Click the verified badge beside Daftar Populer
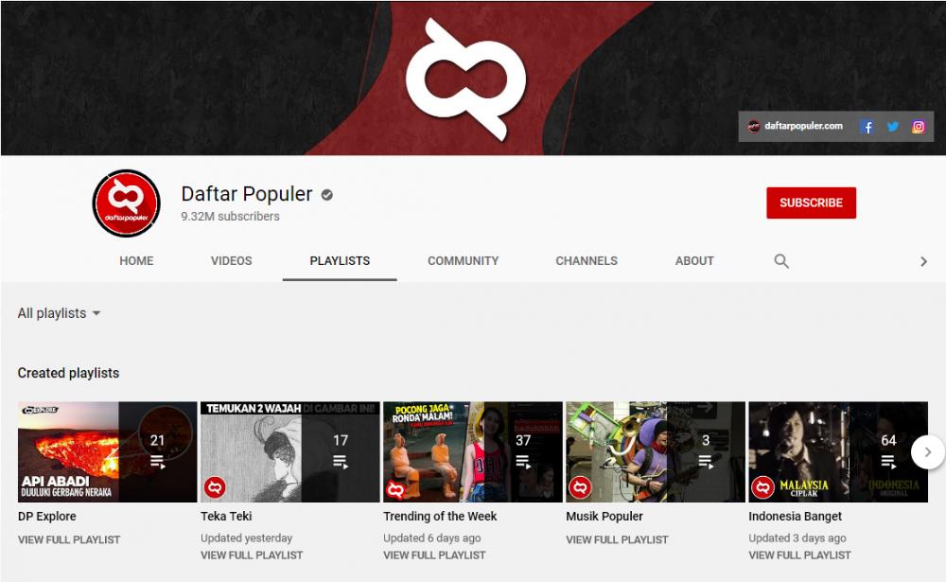The height and width of the screenshot is (582, 946). [x=327, y=195]
